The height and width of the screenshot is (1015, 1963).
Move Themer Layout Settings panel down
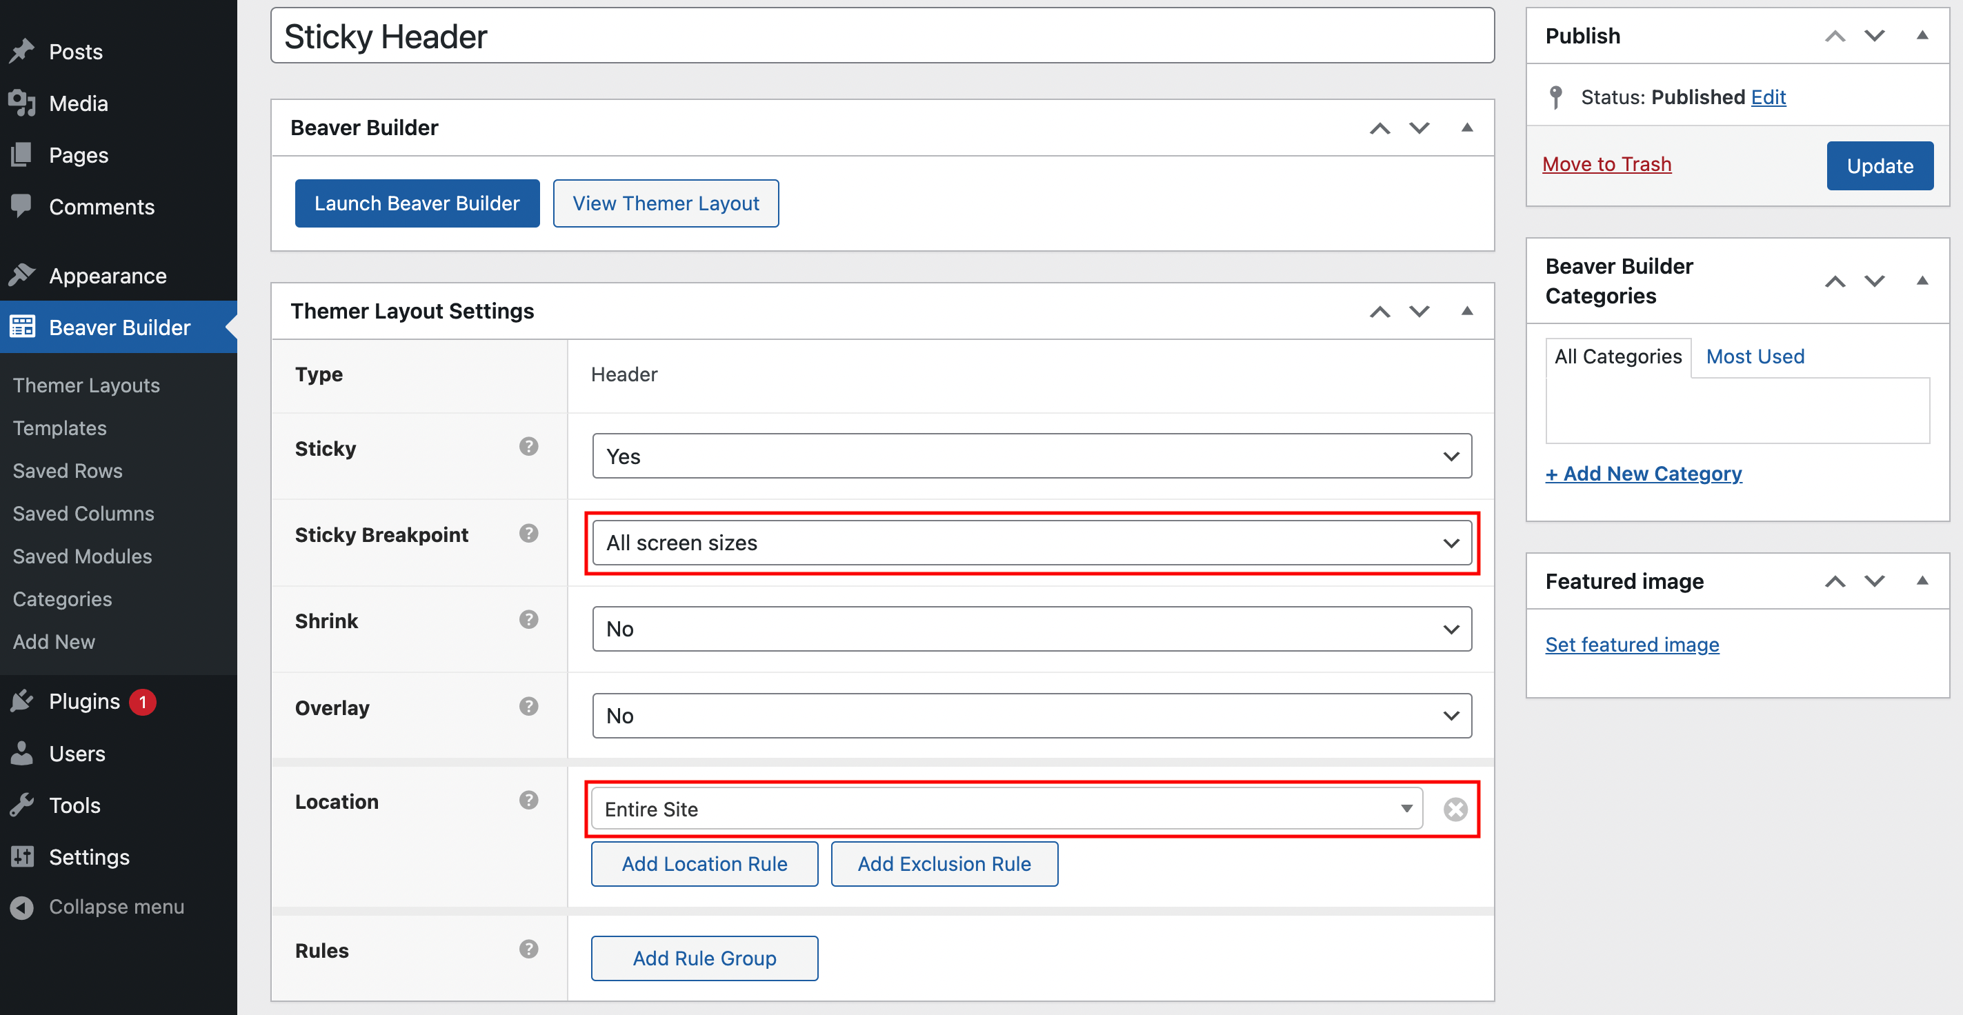[1419, 312]
